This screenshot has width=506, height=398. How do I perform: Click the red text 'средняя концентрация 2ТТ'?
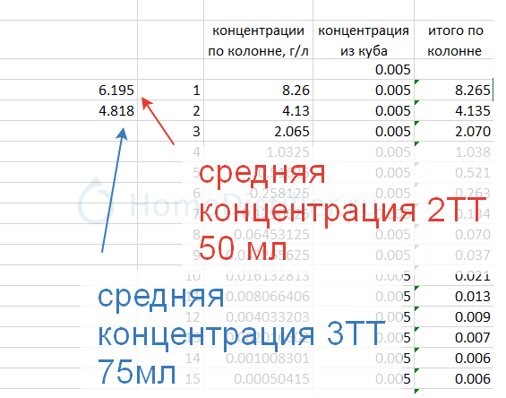tap(342, 192)
